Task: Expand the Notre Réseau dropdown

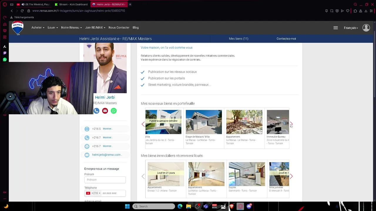Action: click(71, 28)
